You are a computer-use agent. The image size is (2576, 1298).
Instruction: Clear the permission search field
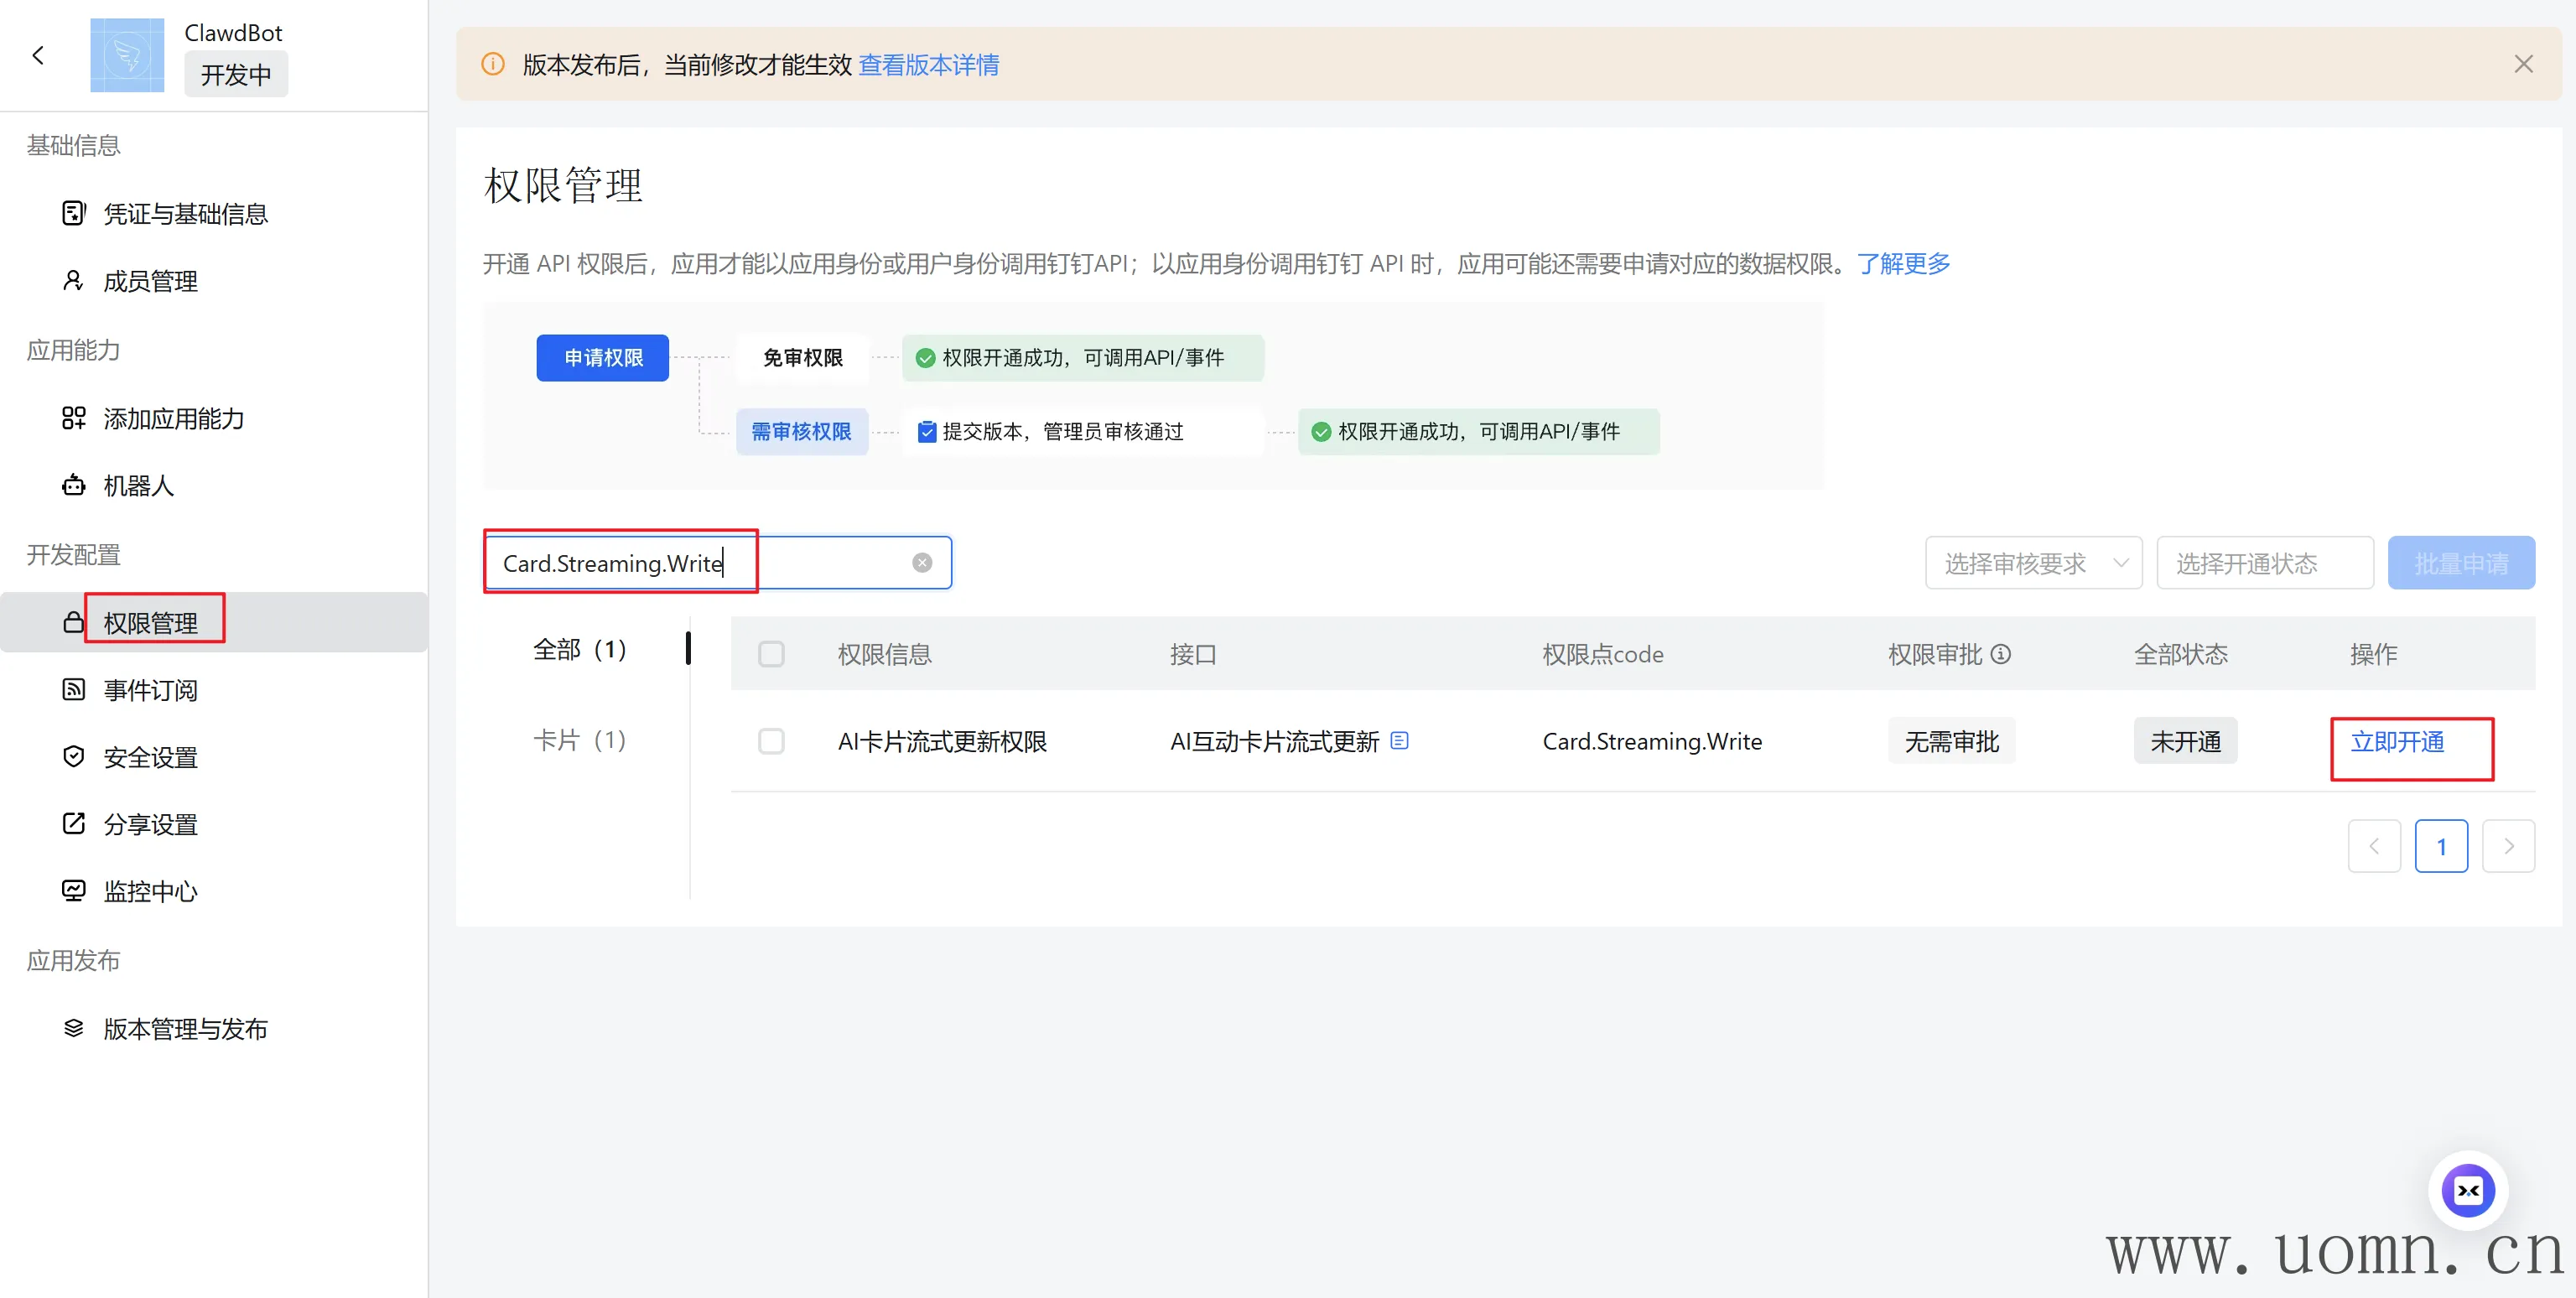click(922, 563)
